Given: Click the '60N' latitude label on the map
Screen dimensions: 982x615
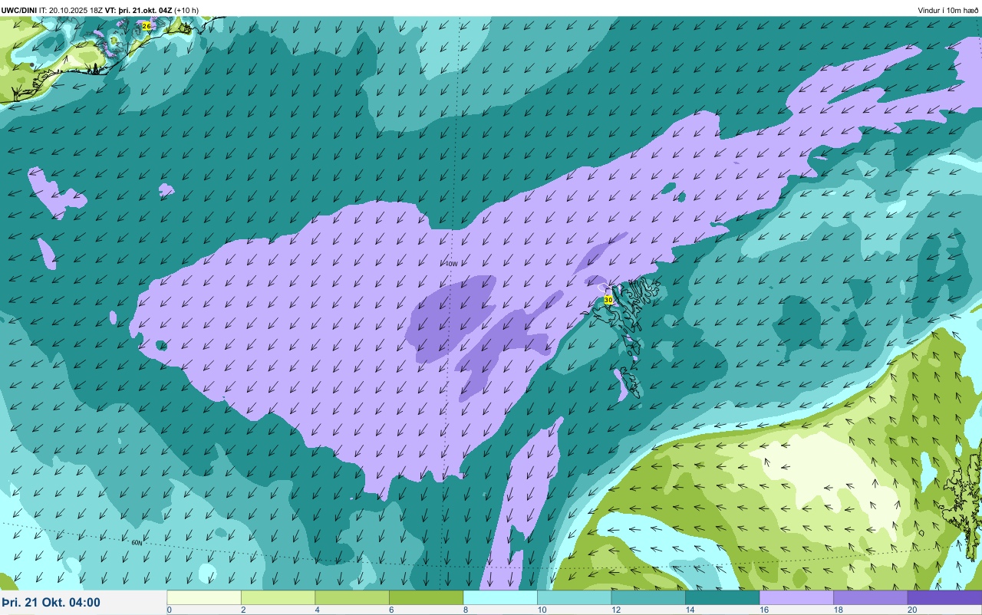Looking at the screenshot, I should click(137, 543).
